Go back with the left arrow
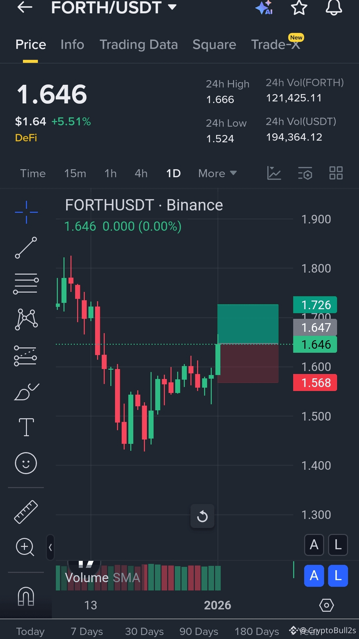Screen dimensions: 359x639 (x=25, y=7)
